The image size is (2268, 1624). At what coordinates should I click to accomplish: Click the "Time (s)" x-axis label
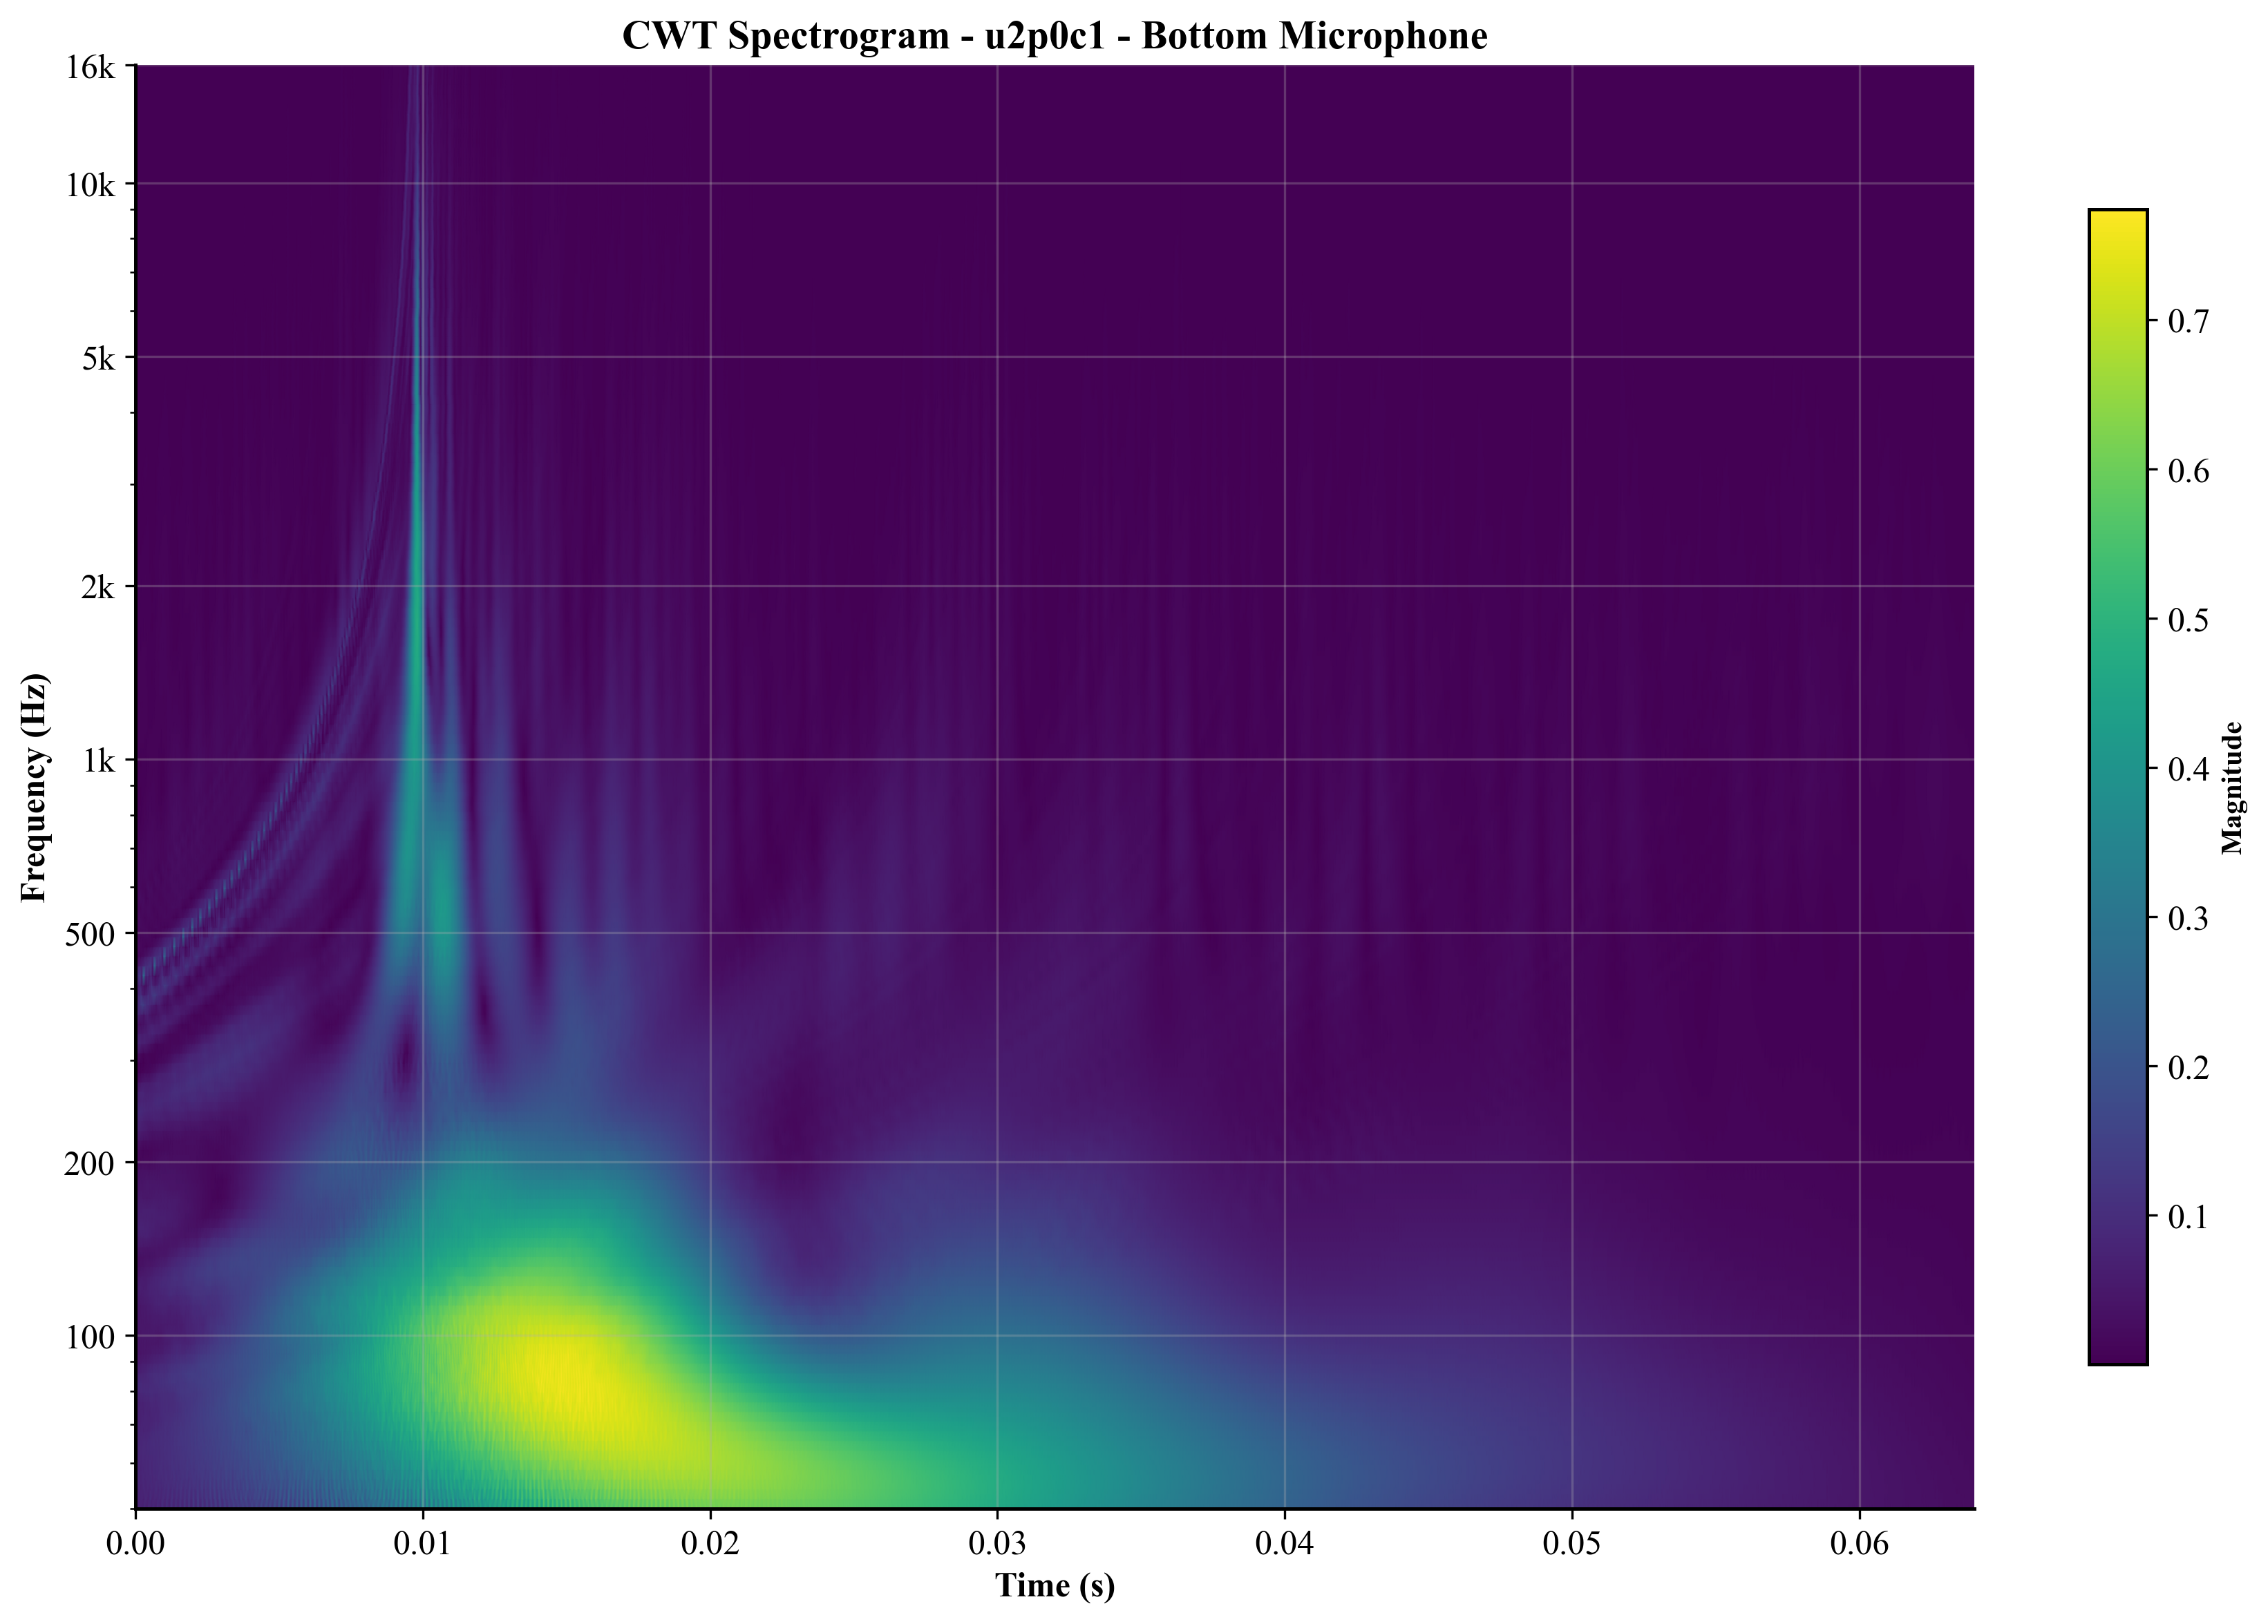(x=1055, y=1585)
